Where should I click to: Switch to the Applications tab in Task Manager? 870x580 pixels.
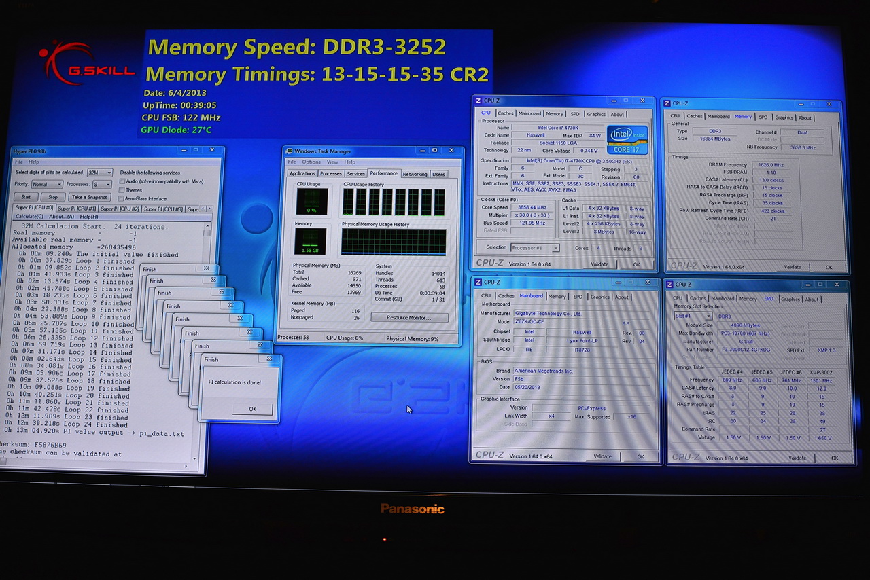click(x=302, y=174)
